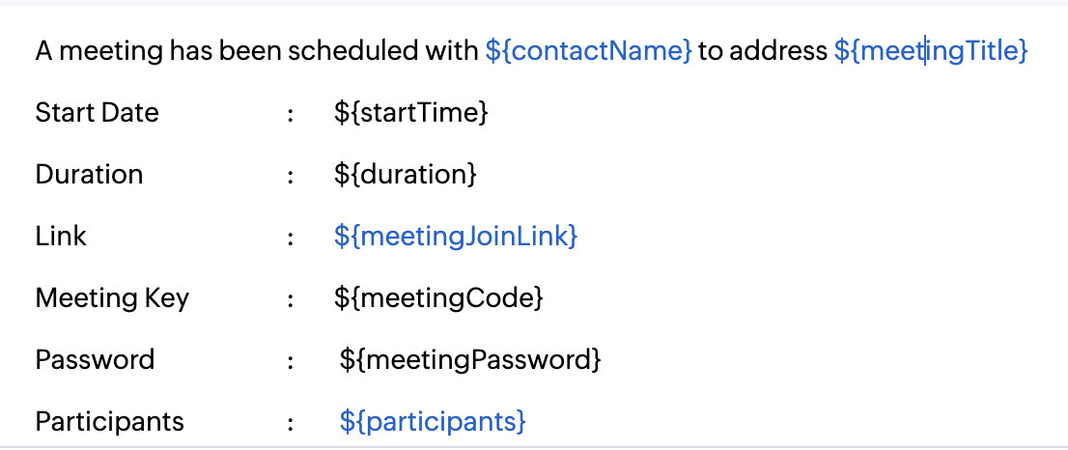1068x450 pixels.
Task: Click the ${meetingCode} variable text
Action: tap(439, 298)
